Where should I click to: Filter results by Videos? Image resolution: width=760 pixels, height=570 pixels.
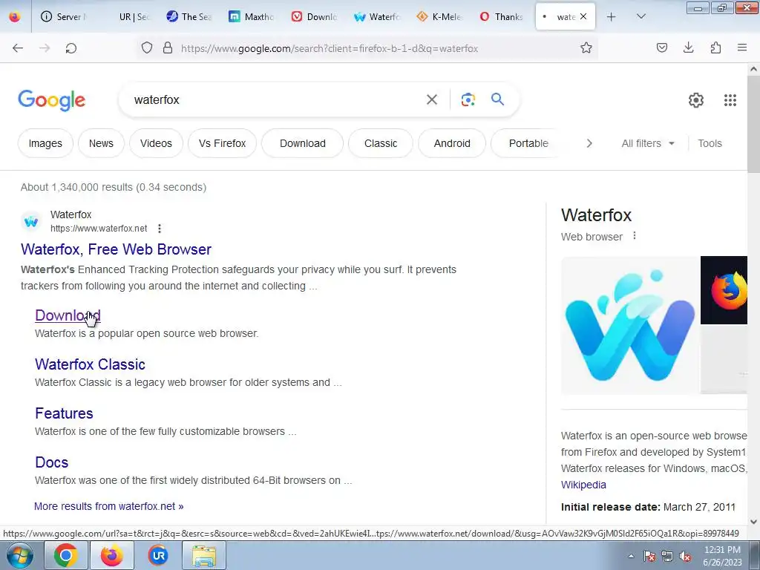[156, 143]
